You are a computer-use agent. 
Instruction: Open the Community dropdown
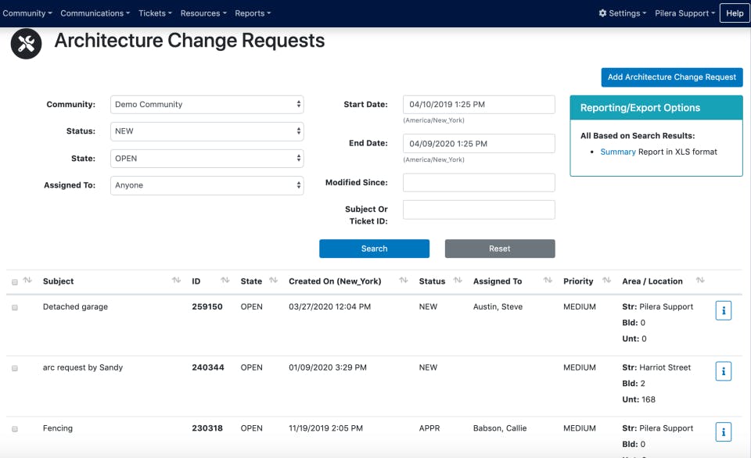tap(207, 104)
